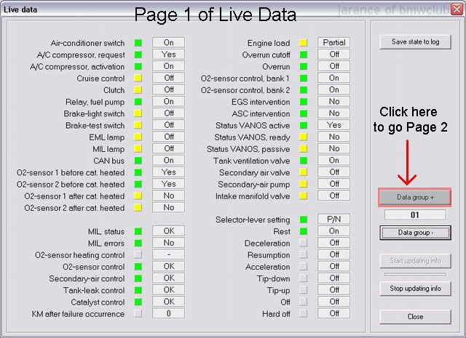Click the OK value of Tank-leak control
The image size is (466, 338).
(x=168, y=290)
